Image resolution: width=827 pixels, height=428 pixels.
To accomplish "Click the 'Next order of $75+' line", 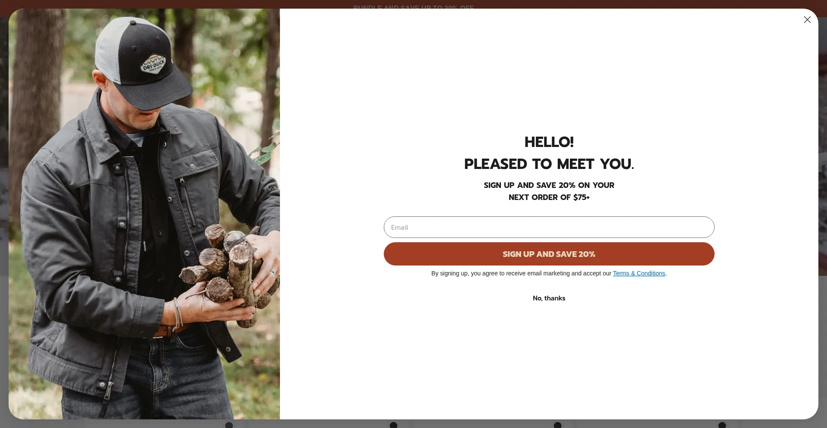I will [x=549, y=197].
